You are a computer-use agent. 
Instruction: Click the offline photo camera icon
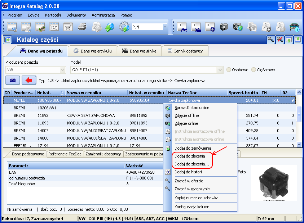pyautogui.click(x=224, y=27)
